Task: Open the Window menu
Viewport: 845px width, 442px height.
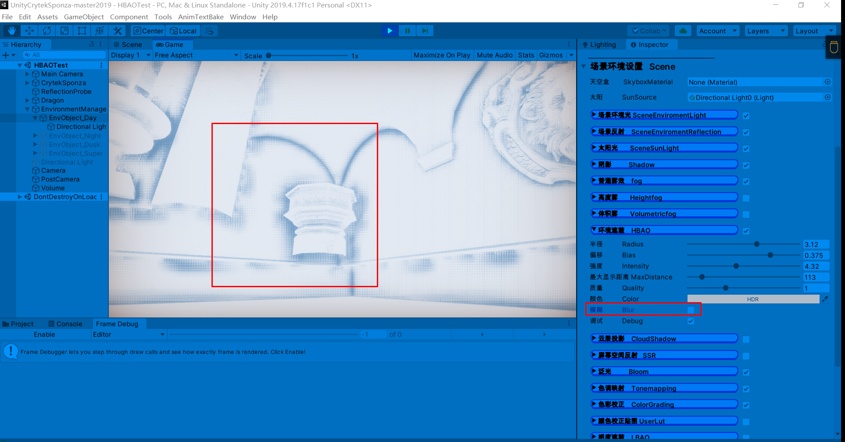Action: [243, 17]
